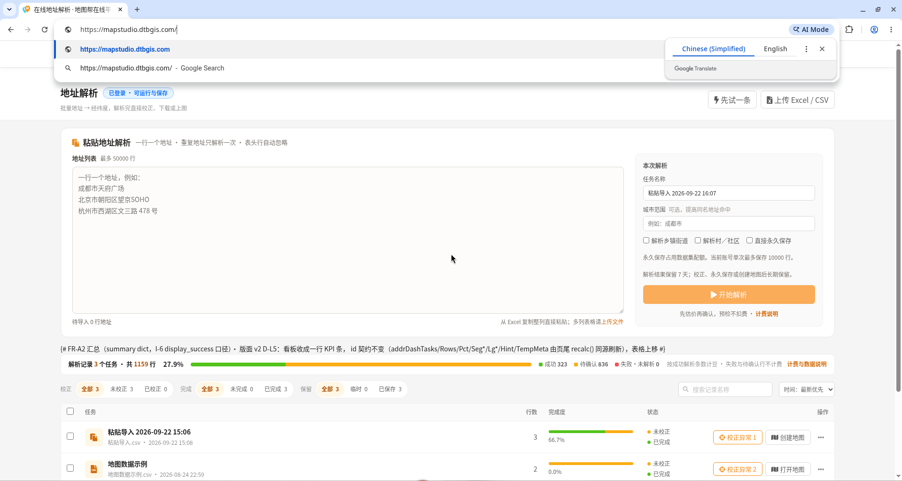Switch to English translate tab
This screenshot has width=902, height=481.
click(x=775, y=49)
